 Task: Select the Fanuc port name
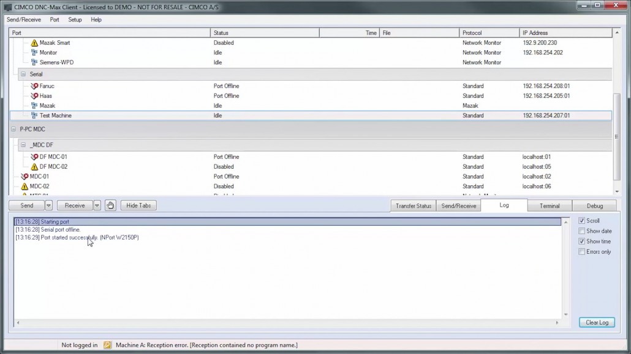[47, 86]
